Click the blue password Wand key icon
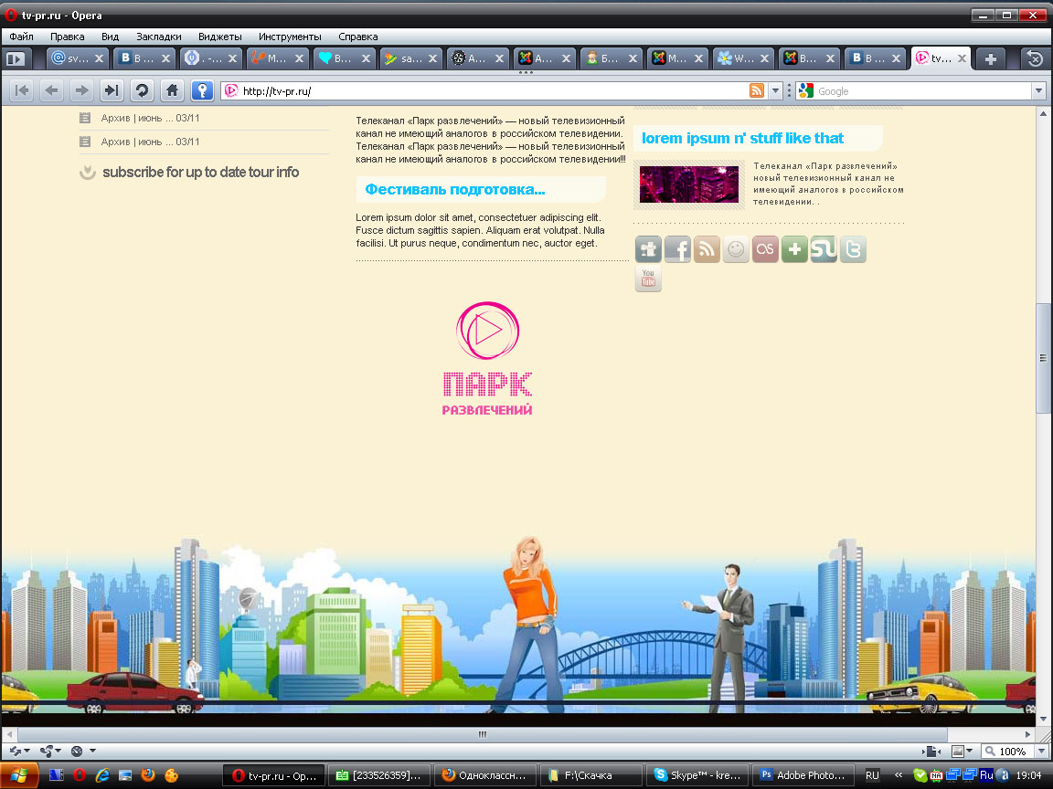1053x789 pixels. 202,89
